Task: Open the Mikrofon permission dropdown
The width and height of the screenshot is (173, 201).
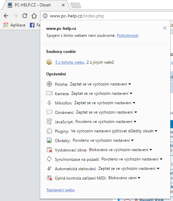Action: (x=105, y=103)
